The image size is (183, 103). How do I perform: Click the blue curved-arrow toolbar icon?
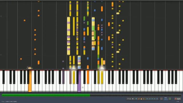[136, 99]
